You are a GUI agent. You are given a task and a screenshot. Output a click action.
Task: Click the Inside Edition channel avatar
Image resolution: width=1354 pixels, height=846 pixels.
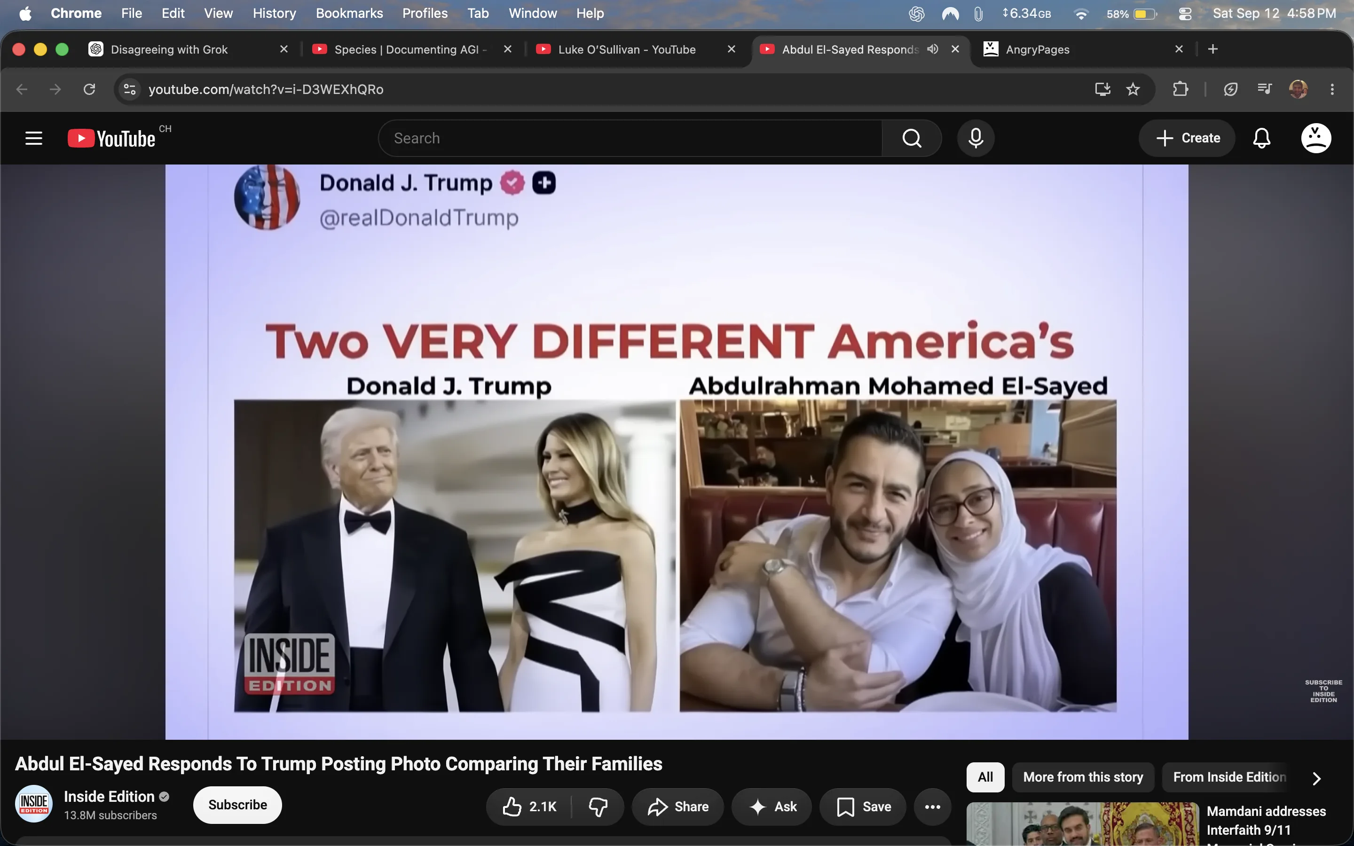click(33, 804)
